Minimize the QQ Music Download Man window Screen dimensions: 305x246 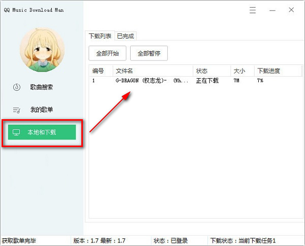tap(272, 10)
